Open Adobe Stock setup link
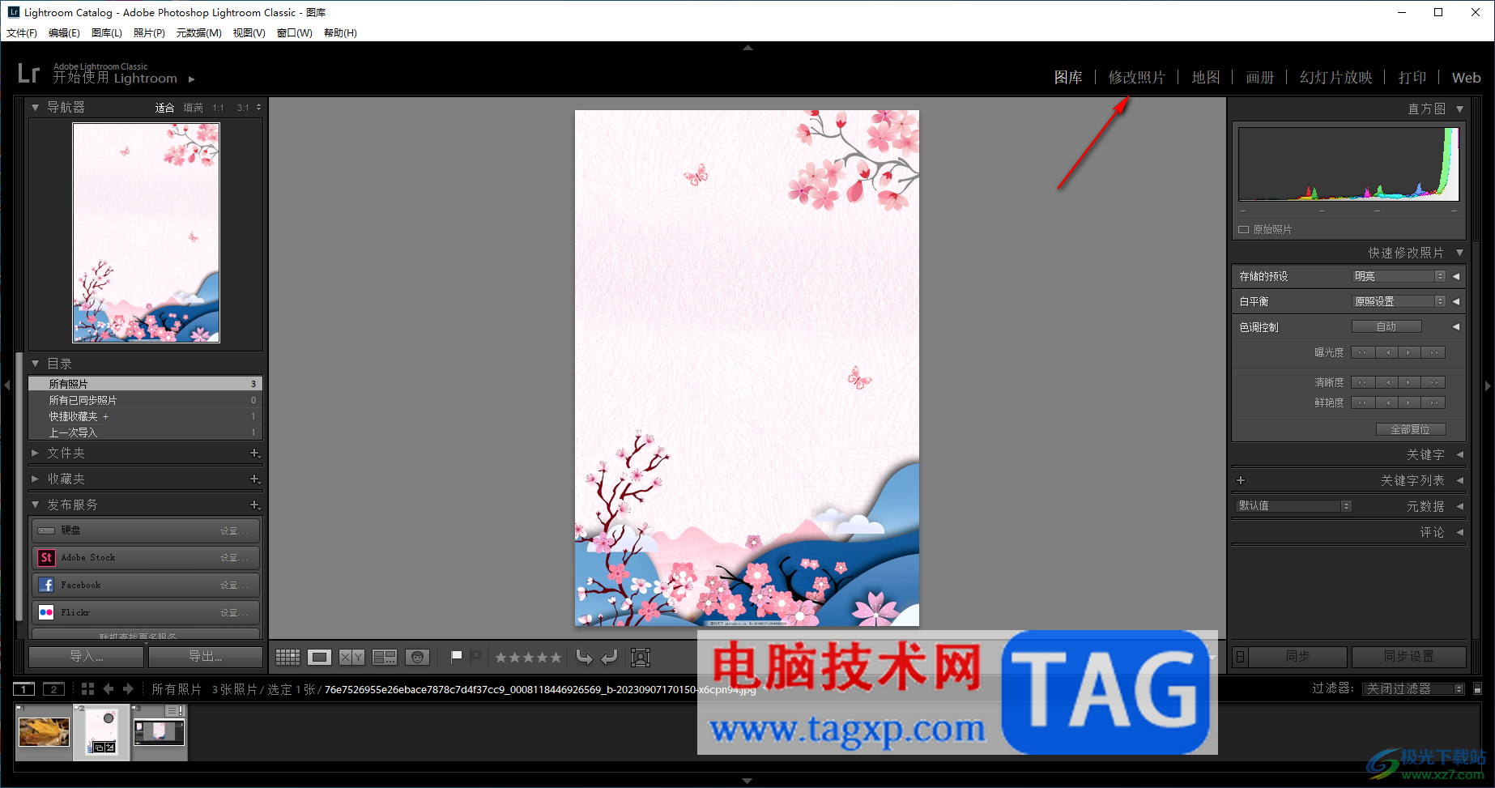This screenshot has height=788, width=1495. pos(234,558)
